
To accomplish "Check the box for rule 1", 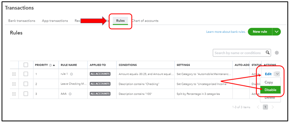I will (x=26, y=74).
